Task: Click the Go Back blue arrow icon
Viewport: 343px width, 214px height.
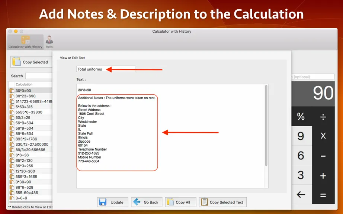Action: click(x=137, y=202)
